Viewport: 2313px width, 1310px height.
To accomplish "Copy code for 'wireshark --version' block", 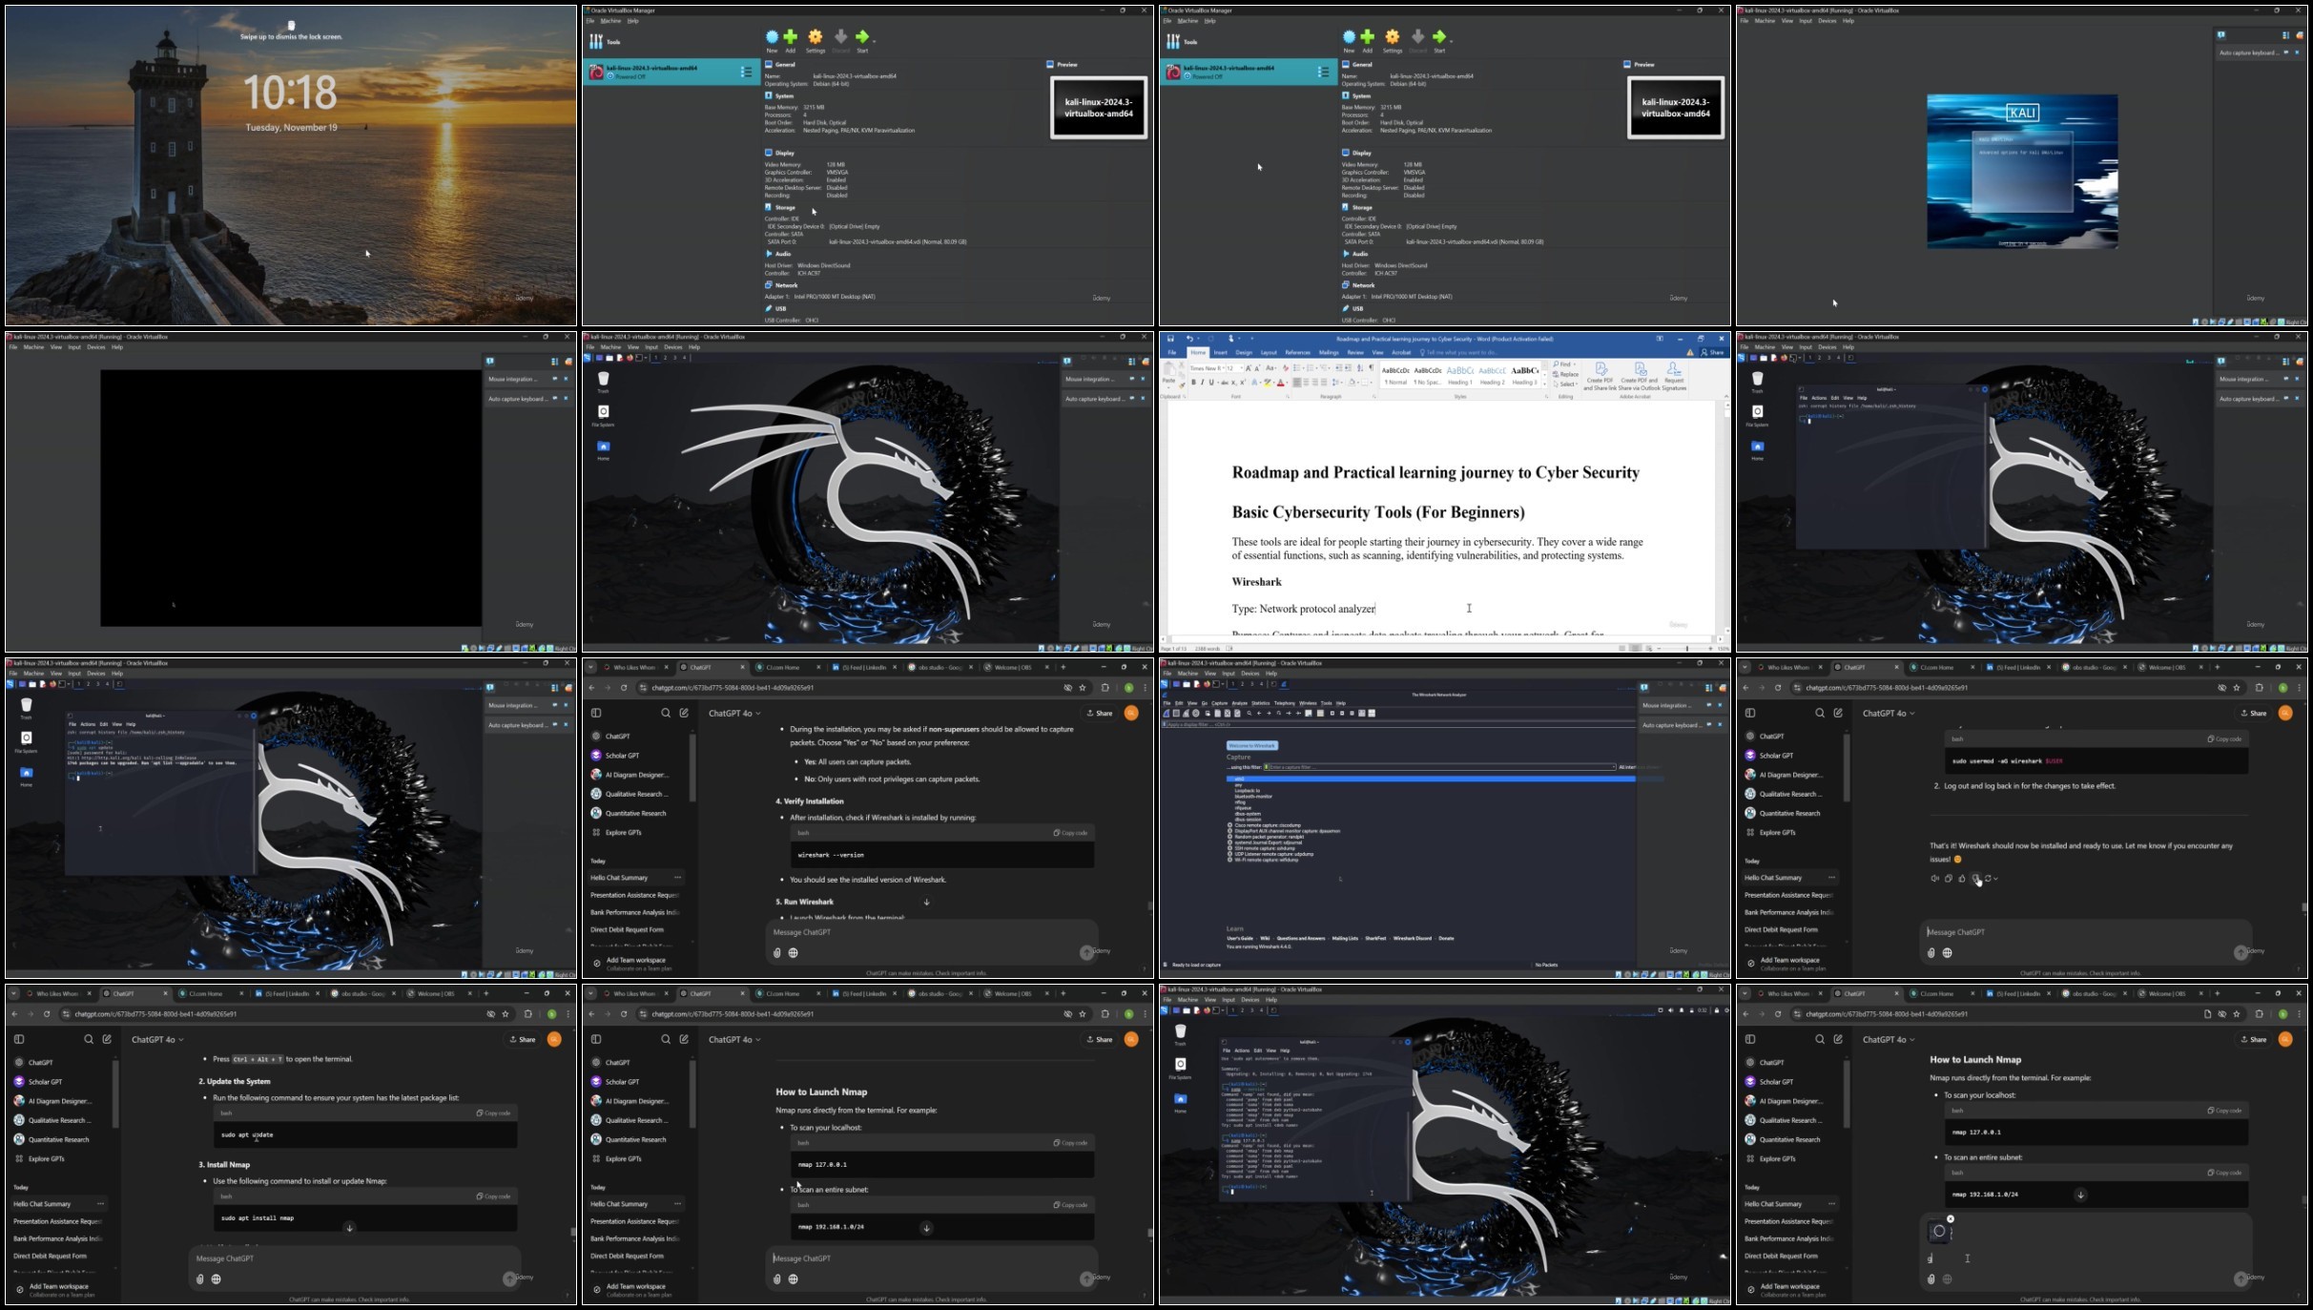I will 1070,833.
